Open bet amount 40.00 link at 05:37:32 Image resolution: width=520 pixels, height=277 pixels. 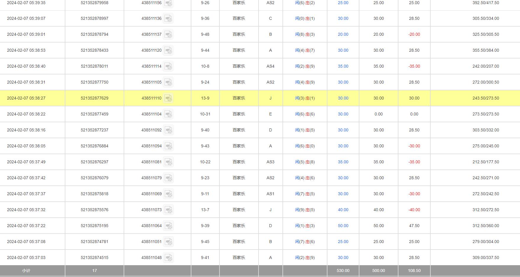click(343, 210)
